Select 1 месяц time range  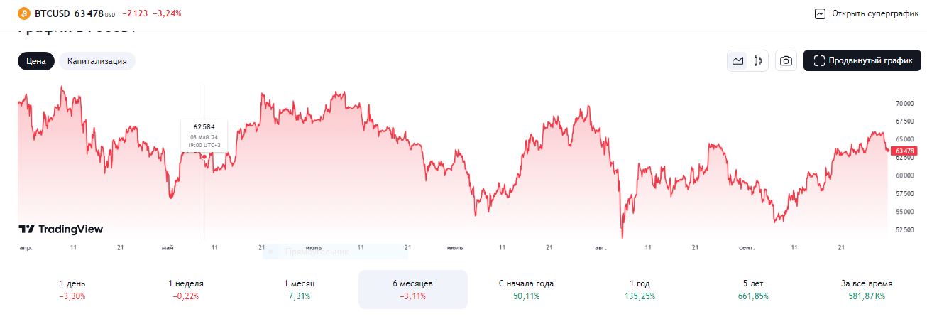tap(300, 289)
